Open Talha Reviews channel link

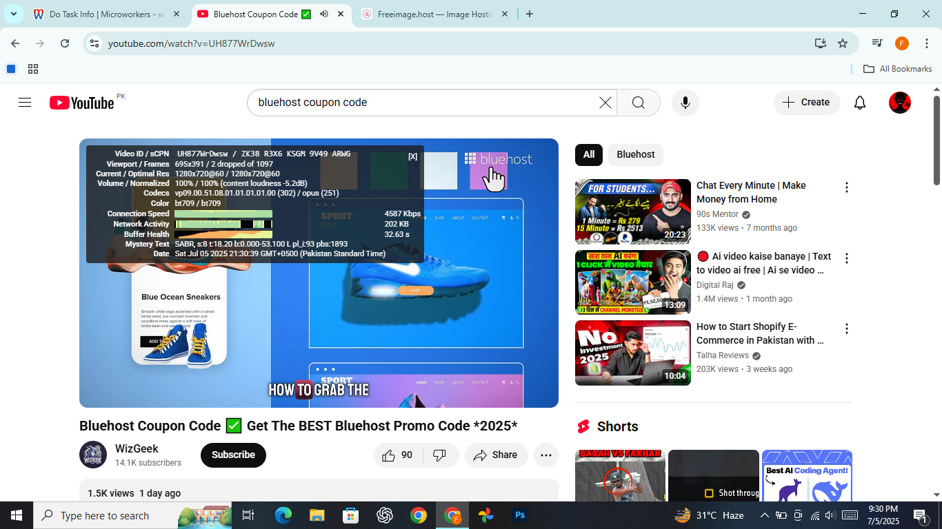pyautogui.click(x=723, y=355)
